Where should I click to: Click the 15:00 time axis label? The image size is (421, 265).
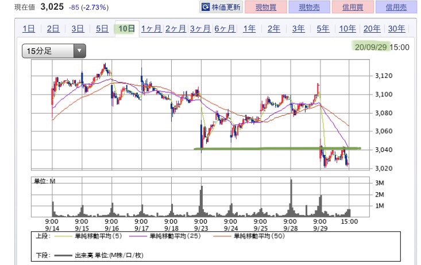tap(349, 221)
